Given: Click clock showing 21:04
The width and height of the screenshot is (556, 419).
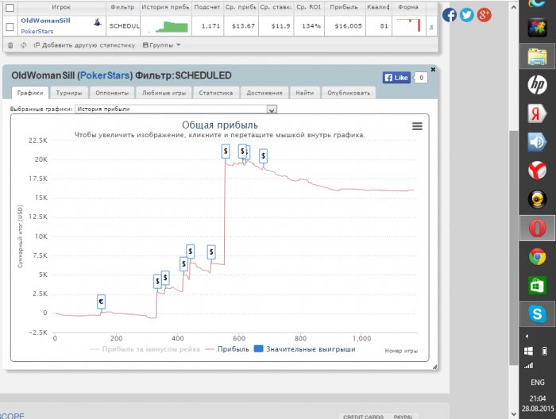Looking at the screenshot, I should 538,399.
